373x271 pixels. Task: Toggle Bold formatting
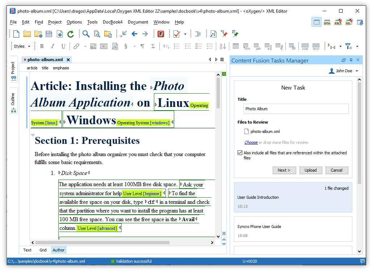click(42, 46)
